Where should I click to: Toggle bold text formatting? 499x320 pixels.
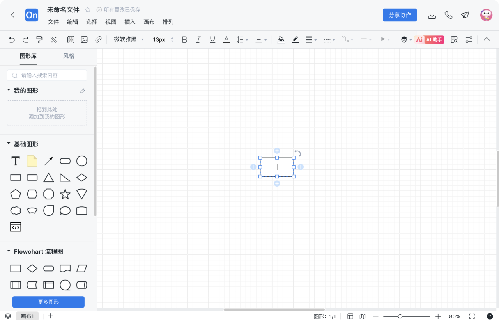tap(184, 39)
